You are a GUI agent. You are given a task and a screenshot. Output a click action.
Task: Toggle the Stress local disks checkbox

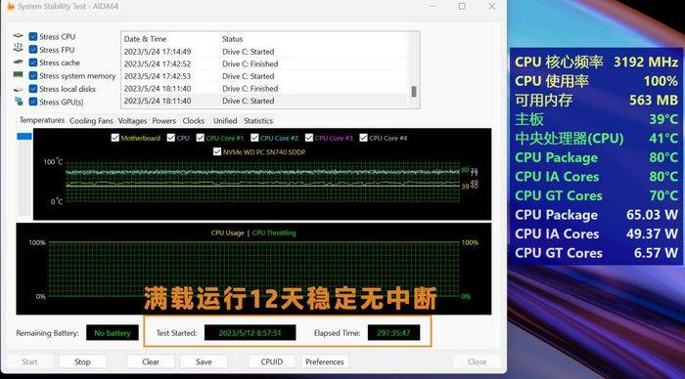[32, 89]
